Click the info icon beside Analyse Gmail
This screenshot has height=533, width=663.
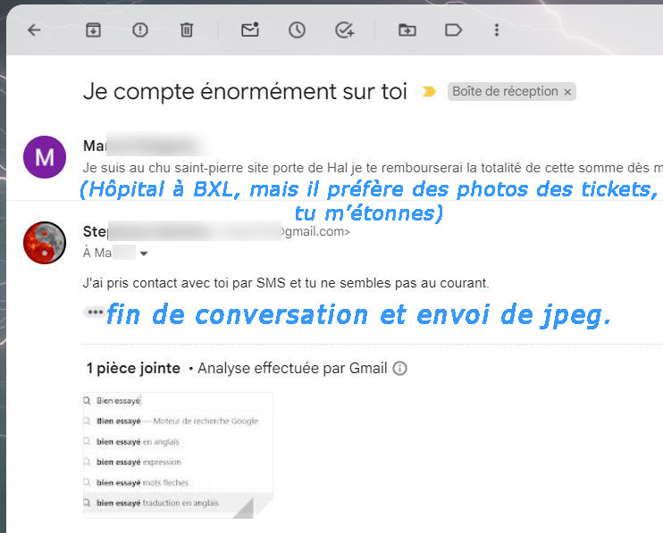[x=400, y=368]
